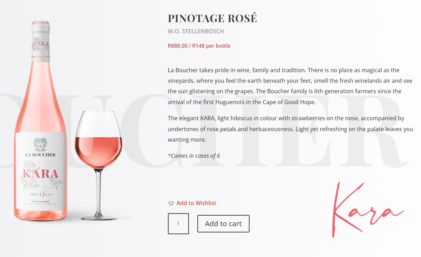Click the wine glass image
The height and width of the screenshot is (257, 421).
coord(99,165)
